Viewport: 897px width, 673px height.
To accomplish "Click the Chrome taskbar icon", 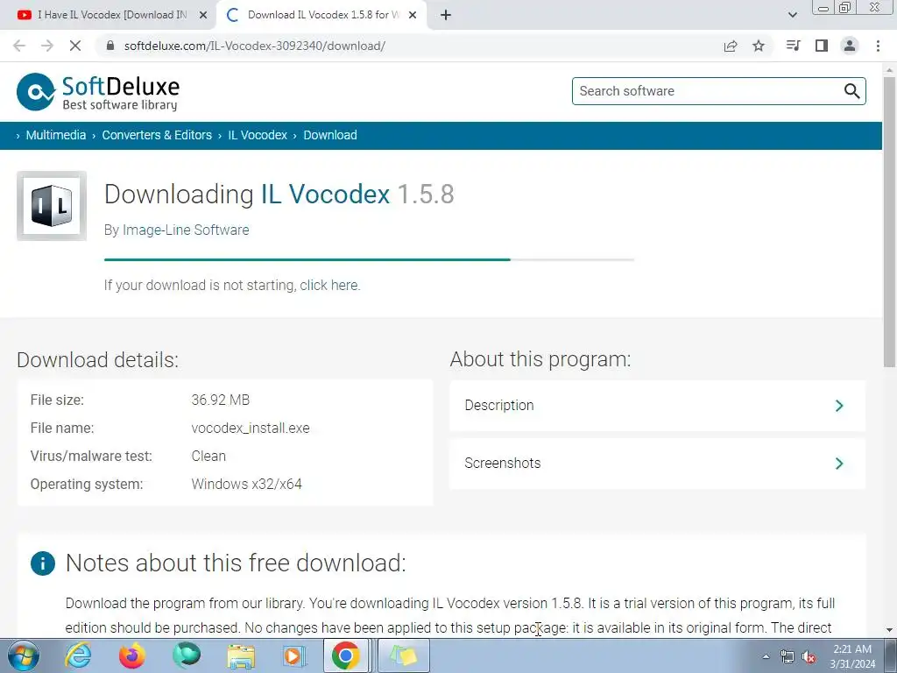I will (x=346, y=655).
